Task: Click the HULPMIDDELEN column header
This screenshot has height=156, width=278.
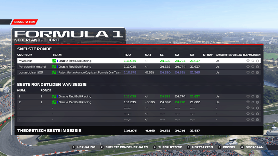Action: 252,55
